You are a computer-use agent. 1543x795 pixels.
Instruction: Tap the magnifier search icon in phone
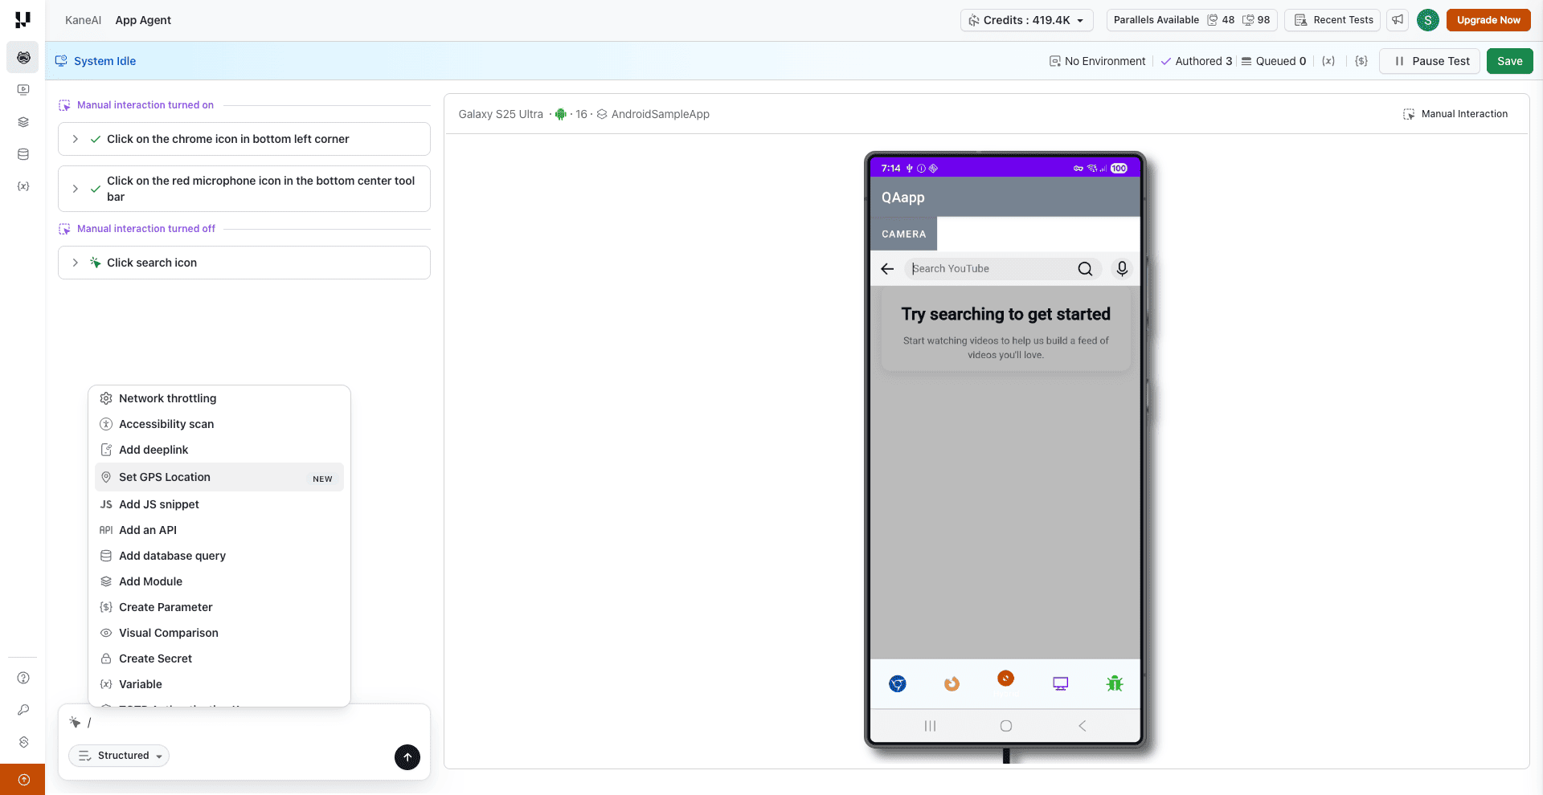[x=1085, y=269]
